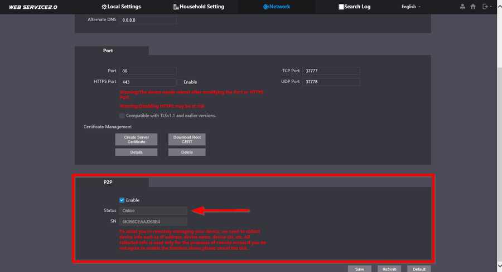Viewport: 502px width, 272px height.
Task: Click the log icon beside Search Log
Action: (x=341, y=7)
